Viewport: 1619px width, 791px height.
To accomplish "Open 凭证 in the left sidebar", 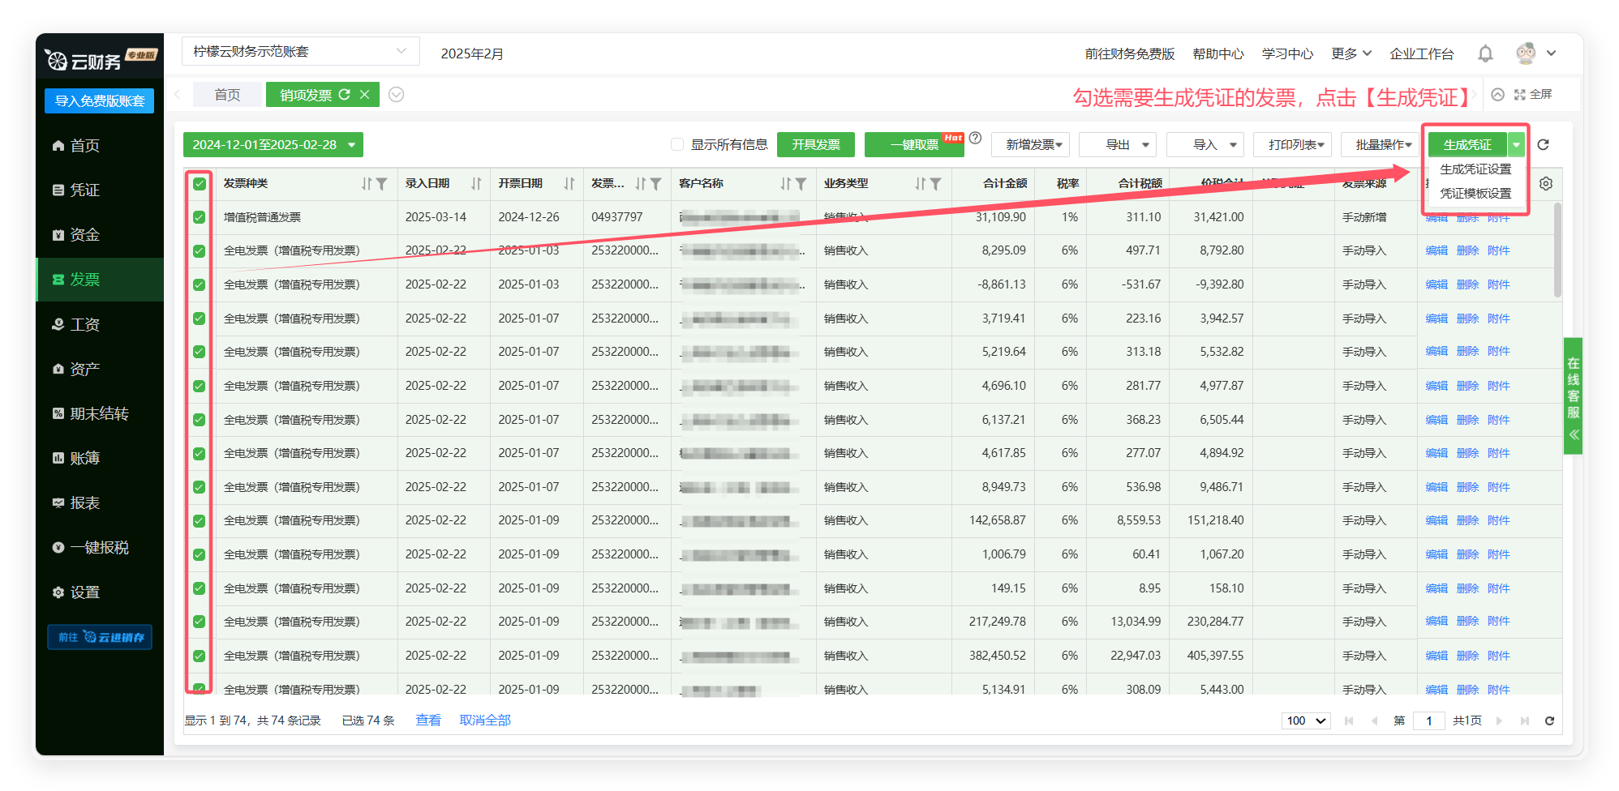I will click(x=84, y=190).
